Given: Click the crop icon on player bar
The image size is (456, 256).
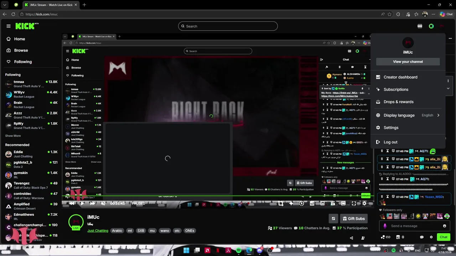Looking at the screenshot, I should [281, 203].
